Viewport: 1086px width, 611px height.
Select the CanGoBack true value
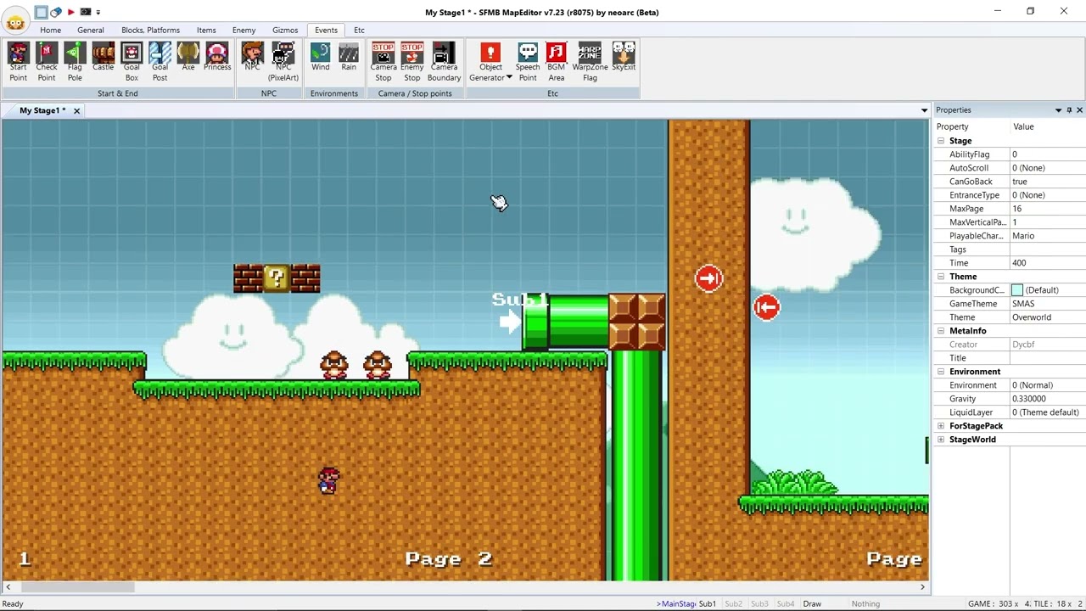point(1047,182)
